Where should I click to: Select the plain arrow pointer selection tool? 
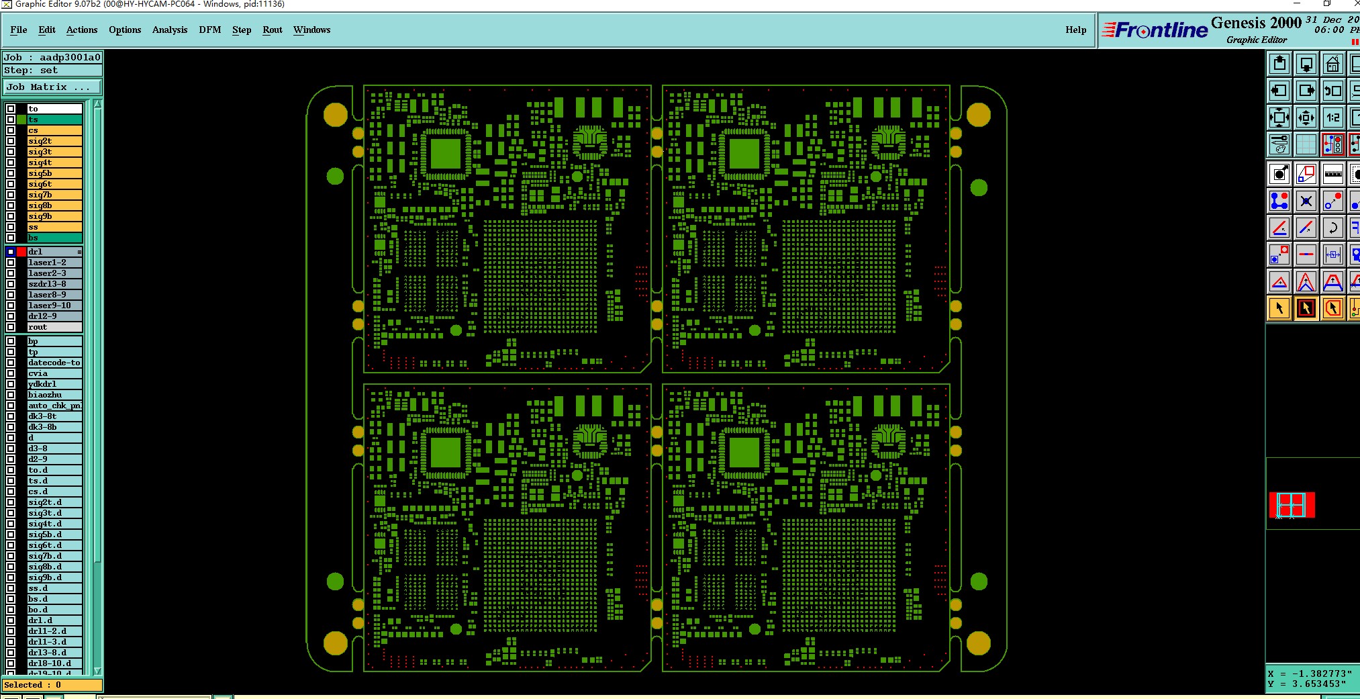coord(1279,308)
